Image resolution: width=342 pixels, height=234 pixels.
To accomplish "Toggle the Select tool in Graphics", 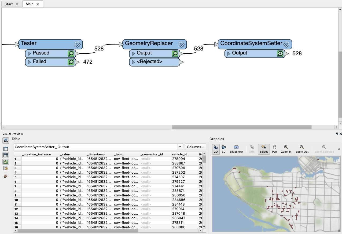I will [264, 149].
